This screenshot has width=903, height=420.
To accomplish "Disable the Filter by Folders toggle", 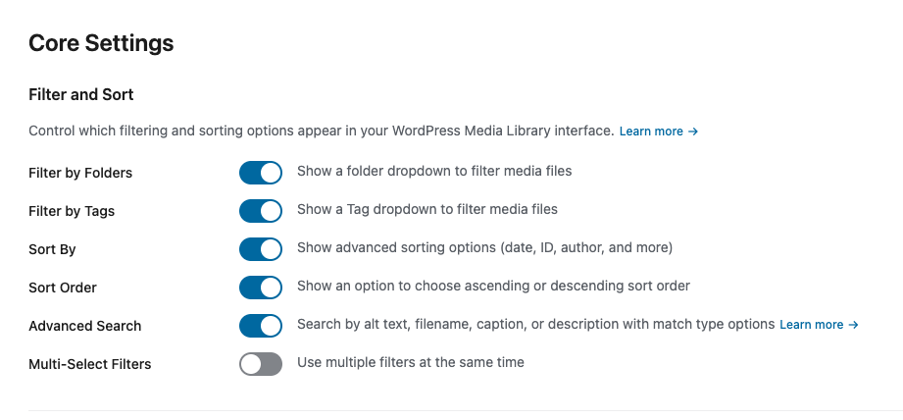I will pos(261,173).
